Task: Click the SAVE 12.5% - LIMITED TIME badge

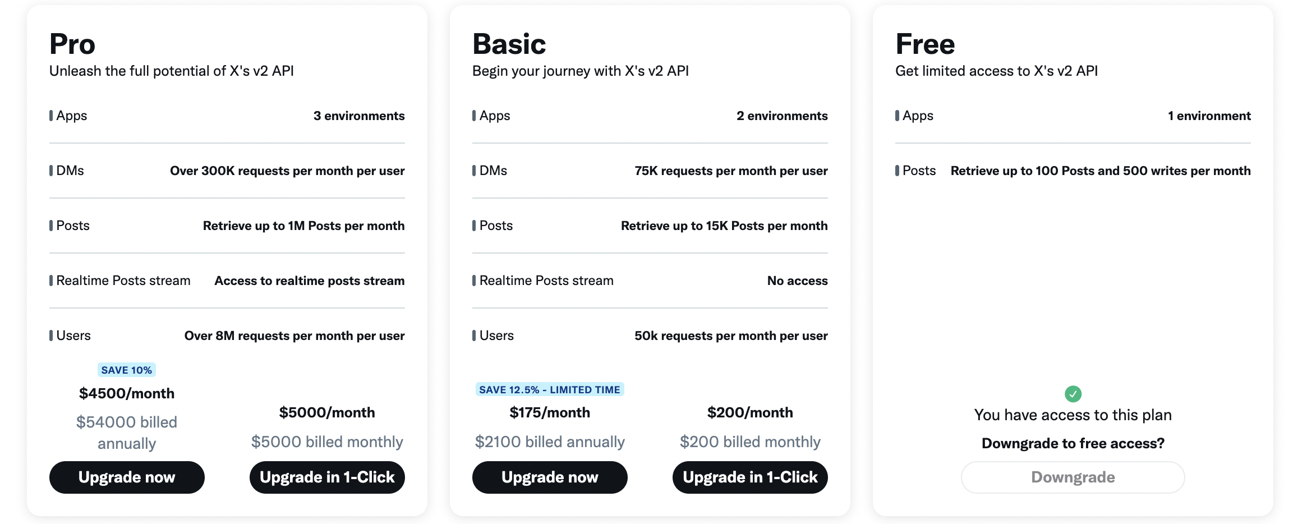Action: (550, 390)
